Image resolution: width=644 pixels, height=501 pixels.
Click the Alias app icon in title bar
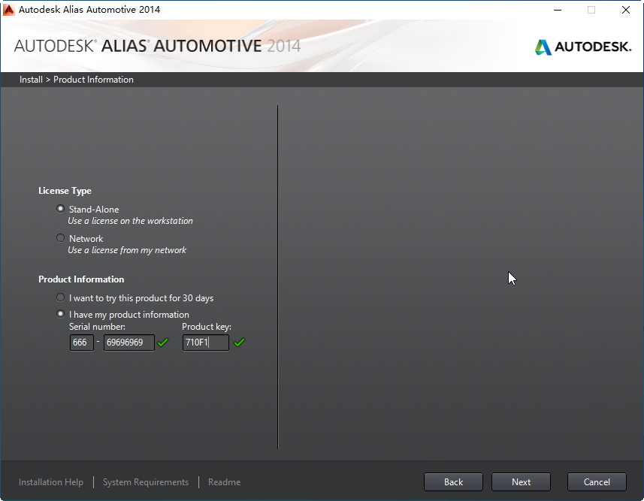click(x=8, y=10)
